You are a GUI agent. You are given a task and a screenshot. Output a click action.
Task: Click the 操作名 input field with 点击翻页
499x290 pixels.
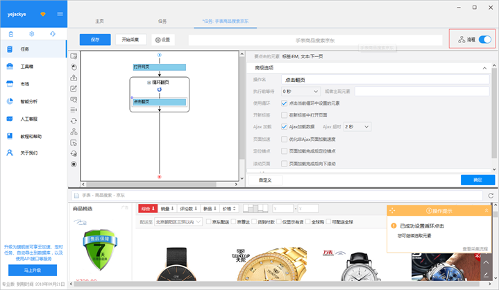click(385, 80)
